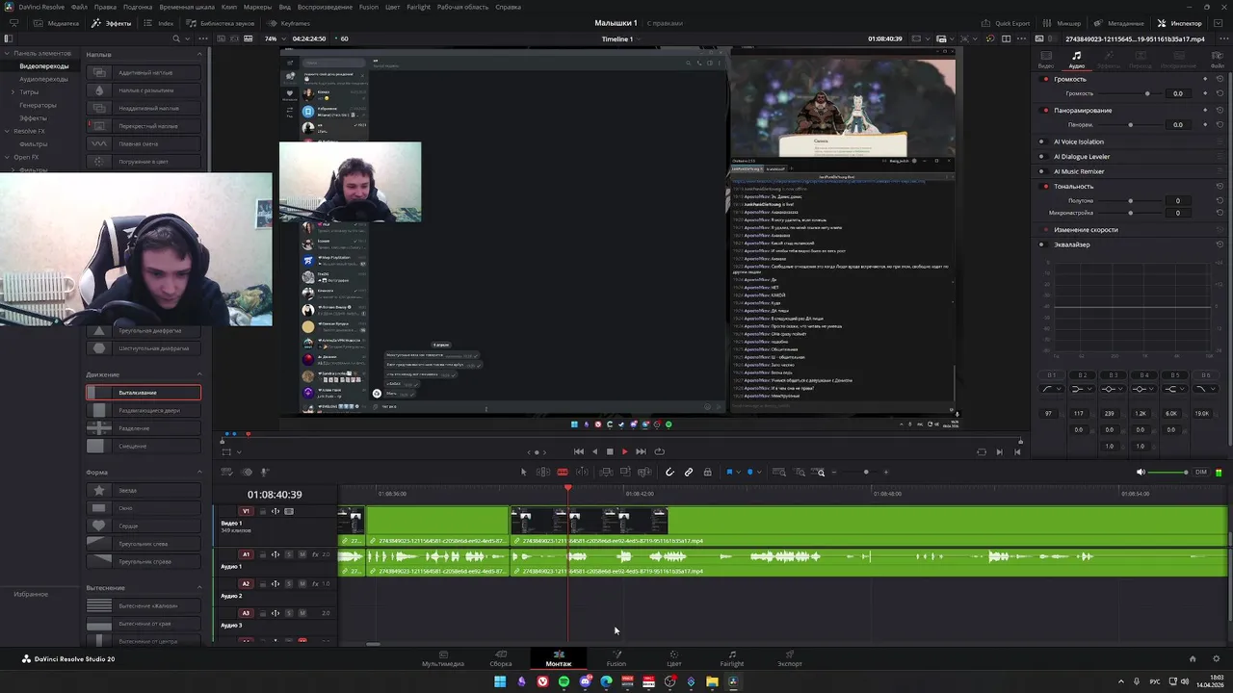Open the Маркеры menu

tap(257, 7)
